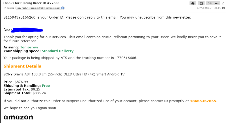
Task: Add sender to contacts with the plus icon
Action: tap(63, 8)
